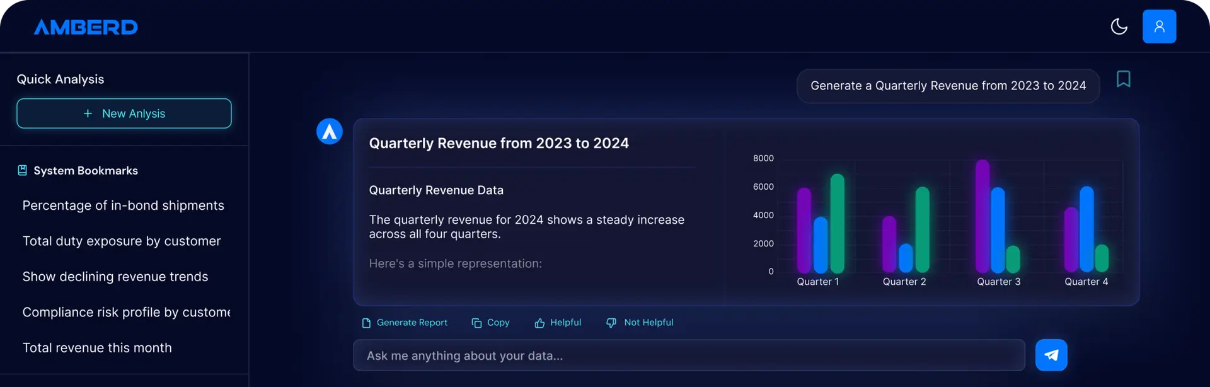Mark the response as Helpful
The height and width of the screenshot is (387, 1210).
tap(558, 323)
